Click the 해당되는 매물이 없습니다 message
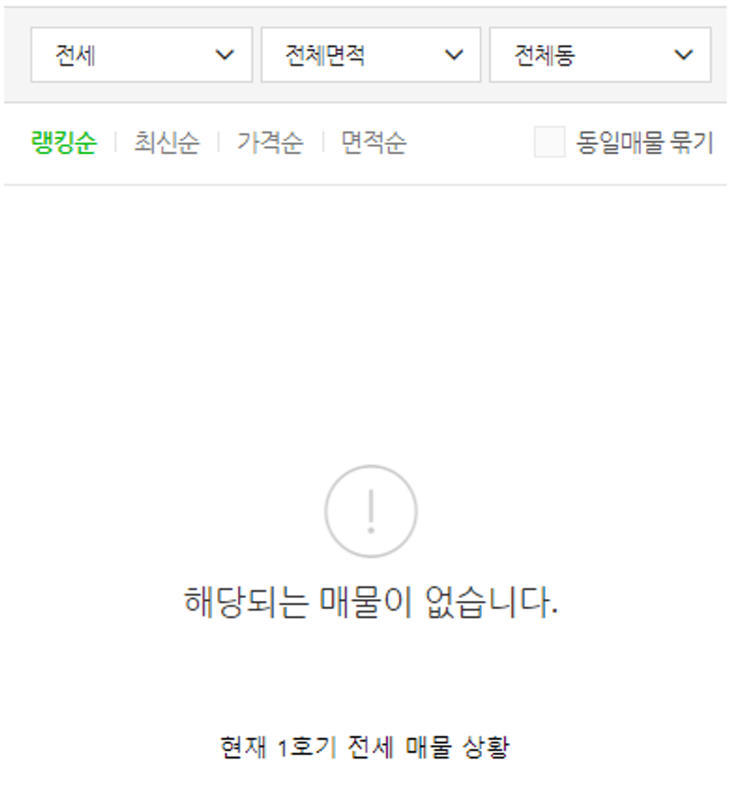The height and width of the screenshot is (790, 745). (x=371, y=602)
